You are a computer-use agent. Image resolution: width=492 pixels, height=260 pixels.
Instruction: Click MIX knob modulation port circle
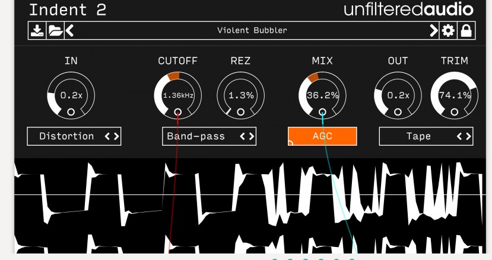tap(322, 112)
